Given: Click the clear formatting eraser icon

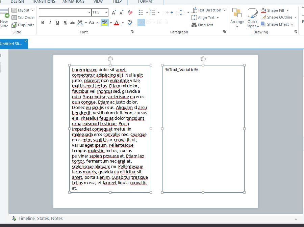Looking at the screenshot, I should pyautogui.click(x=130, y=12).
